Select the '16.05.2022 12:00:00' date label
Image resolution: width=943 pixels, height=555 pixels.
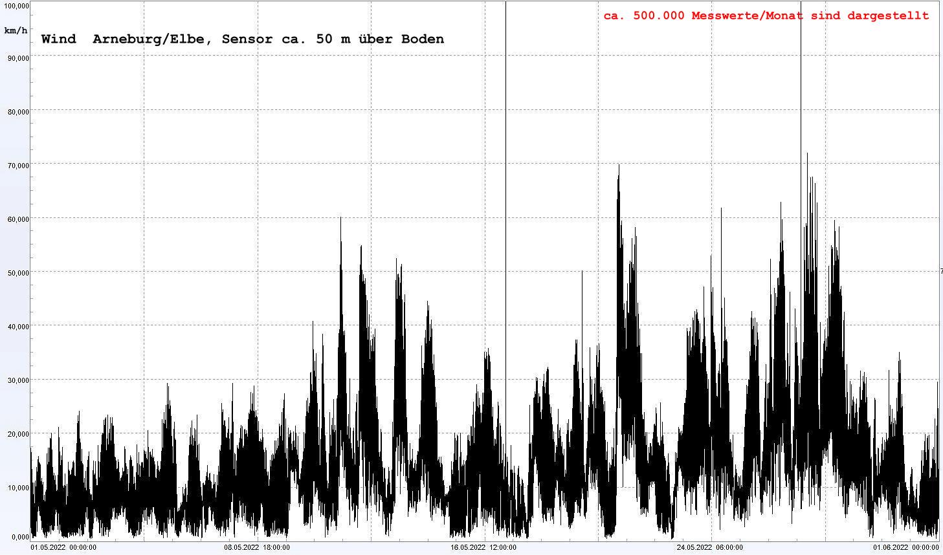coord(483,547)
